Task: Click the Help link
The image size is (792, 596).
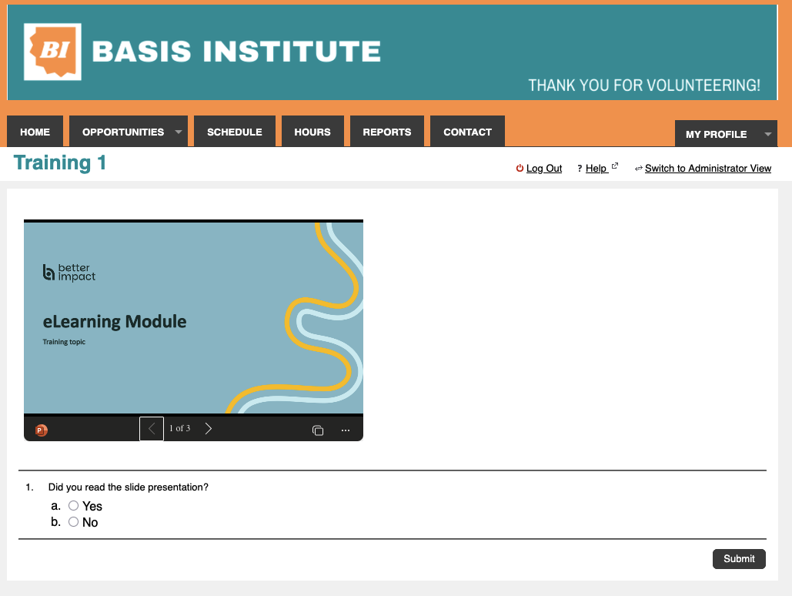Action: [596, 169]
